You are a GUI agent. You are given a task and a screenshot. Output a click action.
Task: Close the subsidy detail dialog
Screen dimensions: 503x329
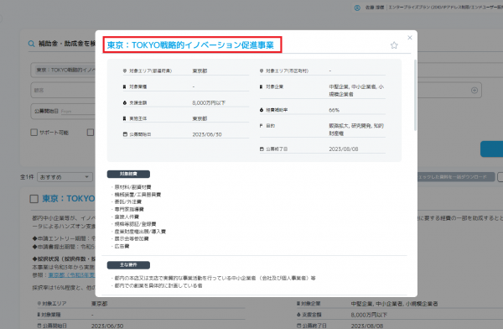(410, 38)
